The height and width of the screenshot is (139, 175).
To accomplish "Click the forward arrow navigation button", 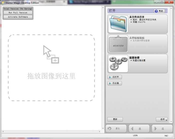I will click(x=162, y=129).
